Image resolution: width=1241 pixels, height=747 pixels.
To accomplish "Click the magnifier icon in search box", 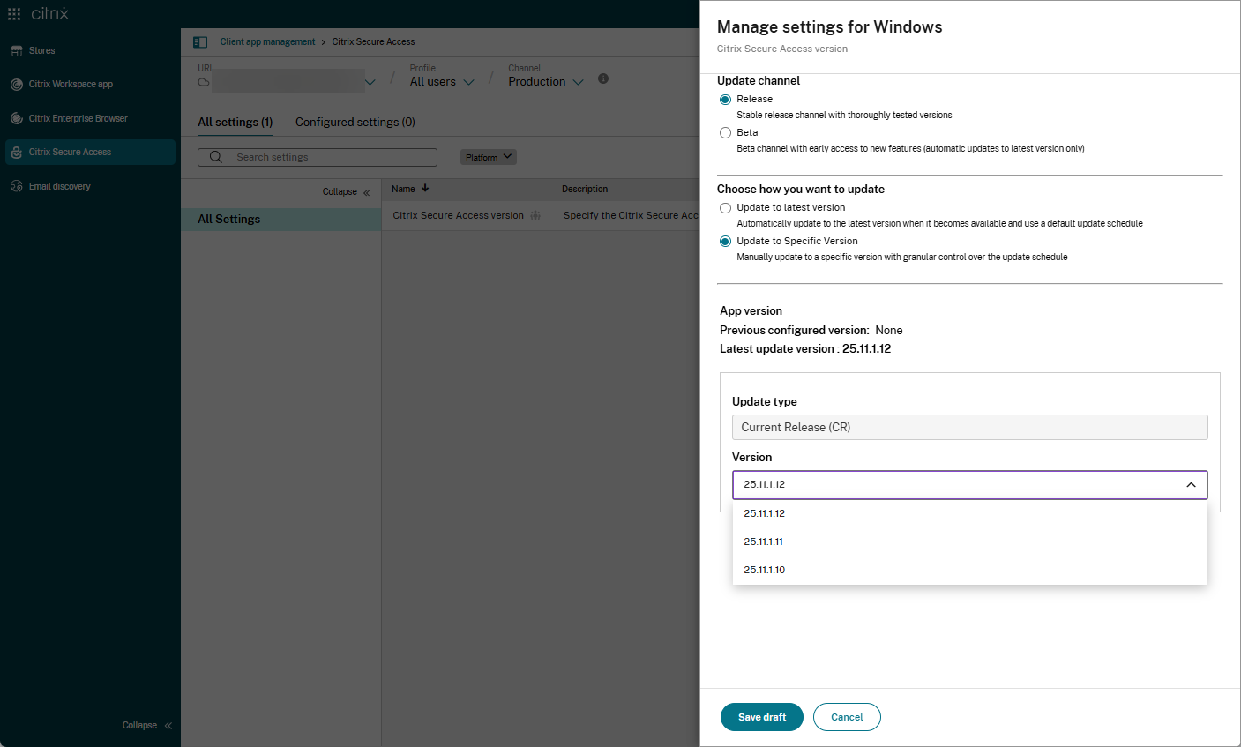I will tap(216, 157).
